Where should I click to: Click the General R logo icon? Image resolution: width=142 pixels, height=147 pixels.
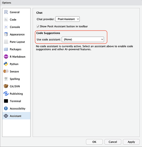coord(6,12)
